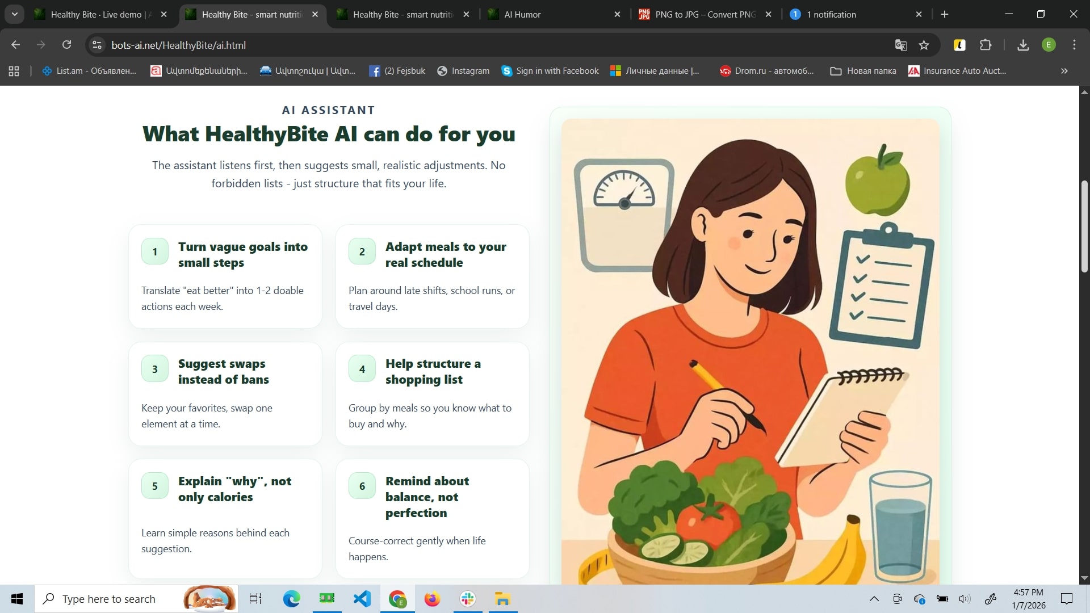The image size is (1090, 613).
Task: Open the Insurance Auto Auct... bookmark
Action: coord(957,71)
